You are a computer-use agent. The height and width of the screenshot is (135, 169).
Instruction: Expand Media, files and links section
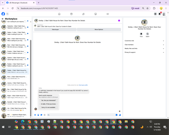(x=144, y=49)
